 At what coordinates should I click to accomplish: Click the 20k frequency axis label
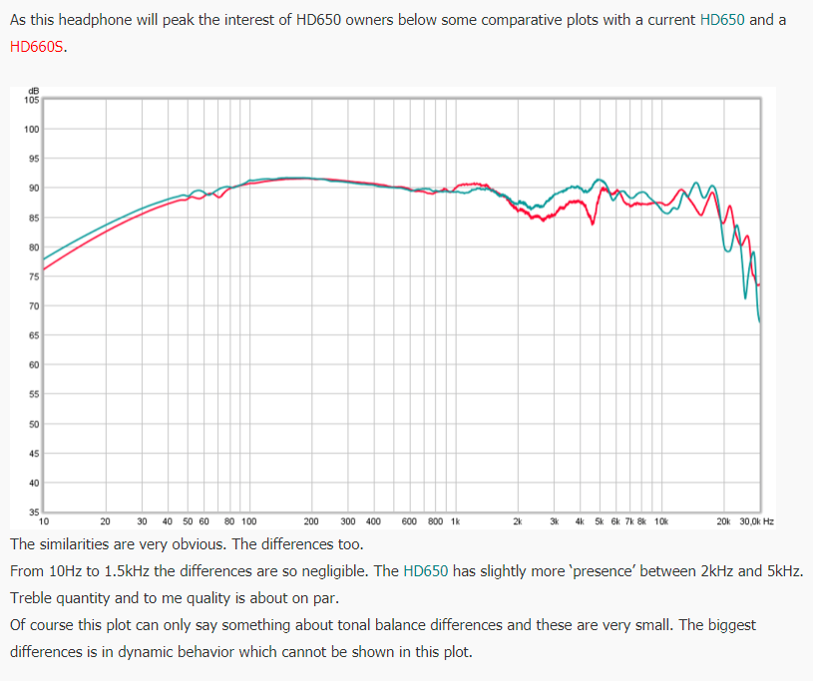(723, 521)
